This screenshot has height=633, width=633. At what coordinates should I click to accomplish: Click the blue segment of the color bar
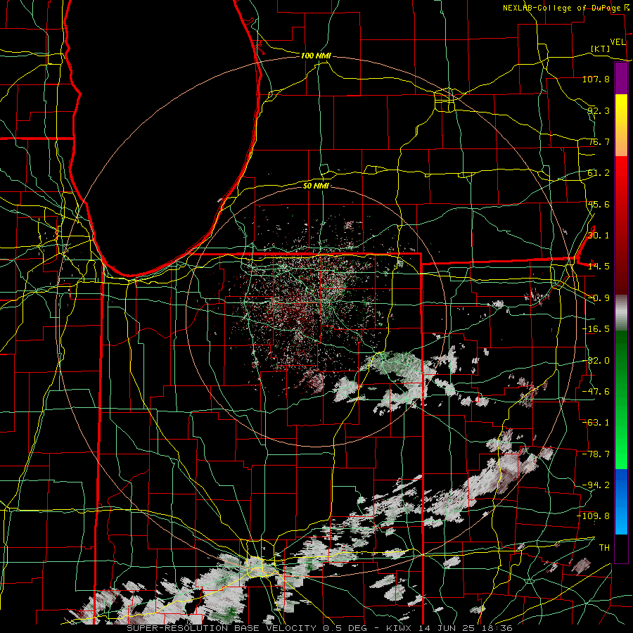pos(621,501)
